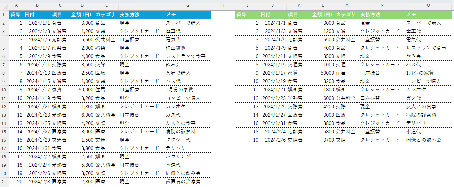Select the row 21 header

[x=4, y=182]
